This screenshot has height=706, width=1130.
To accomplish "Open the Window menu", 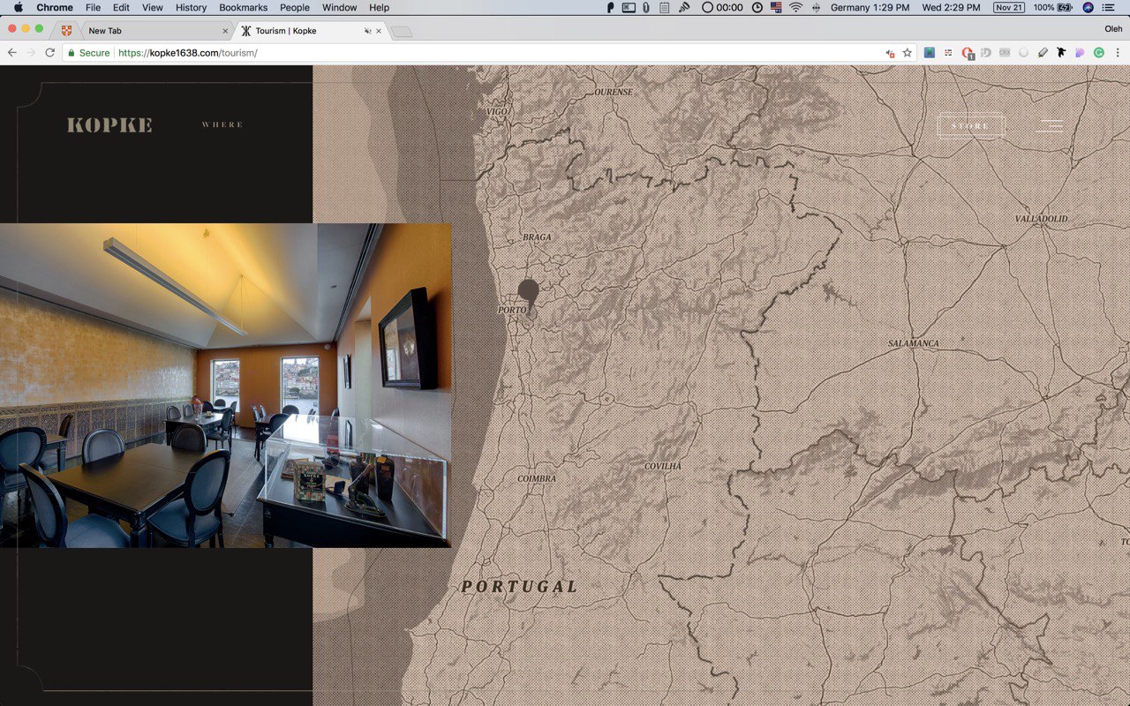I will pyautogui.click(x=340, y=7).
